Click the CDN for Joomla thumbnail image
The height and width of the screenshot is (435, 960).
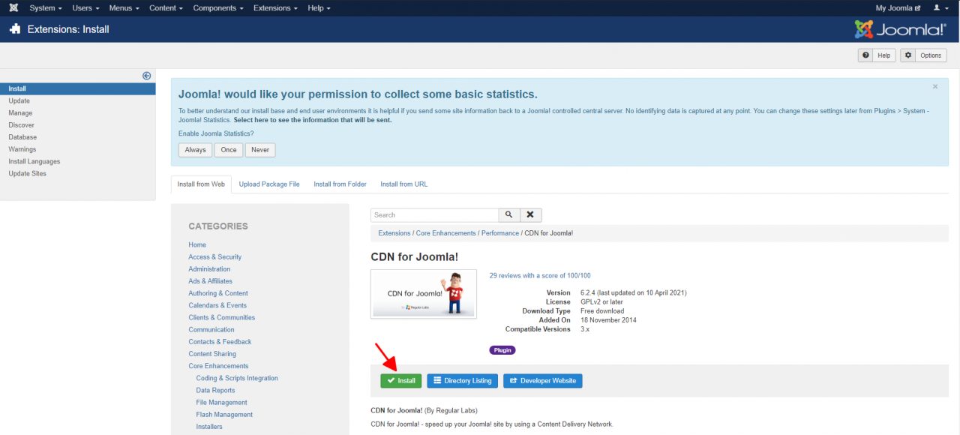[424, 294]
